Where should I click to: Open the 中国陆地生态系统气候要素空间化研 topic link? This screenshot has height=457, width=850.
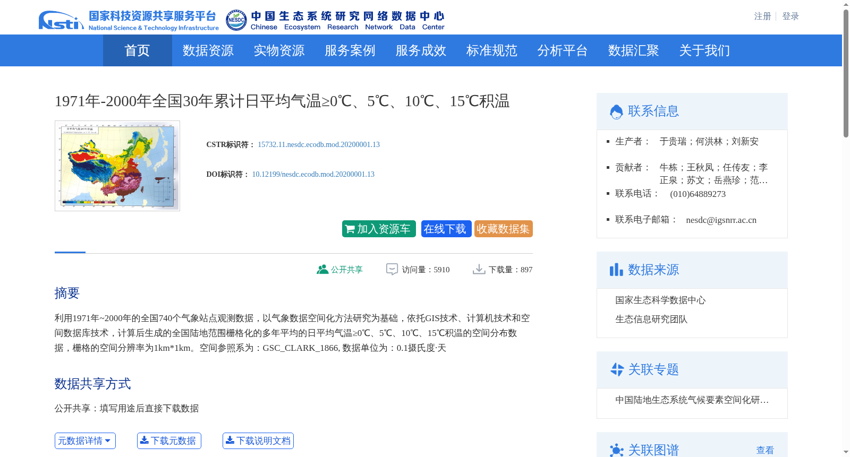(x=692, y=400)
